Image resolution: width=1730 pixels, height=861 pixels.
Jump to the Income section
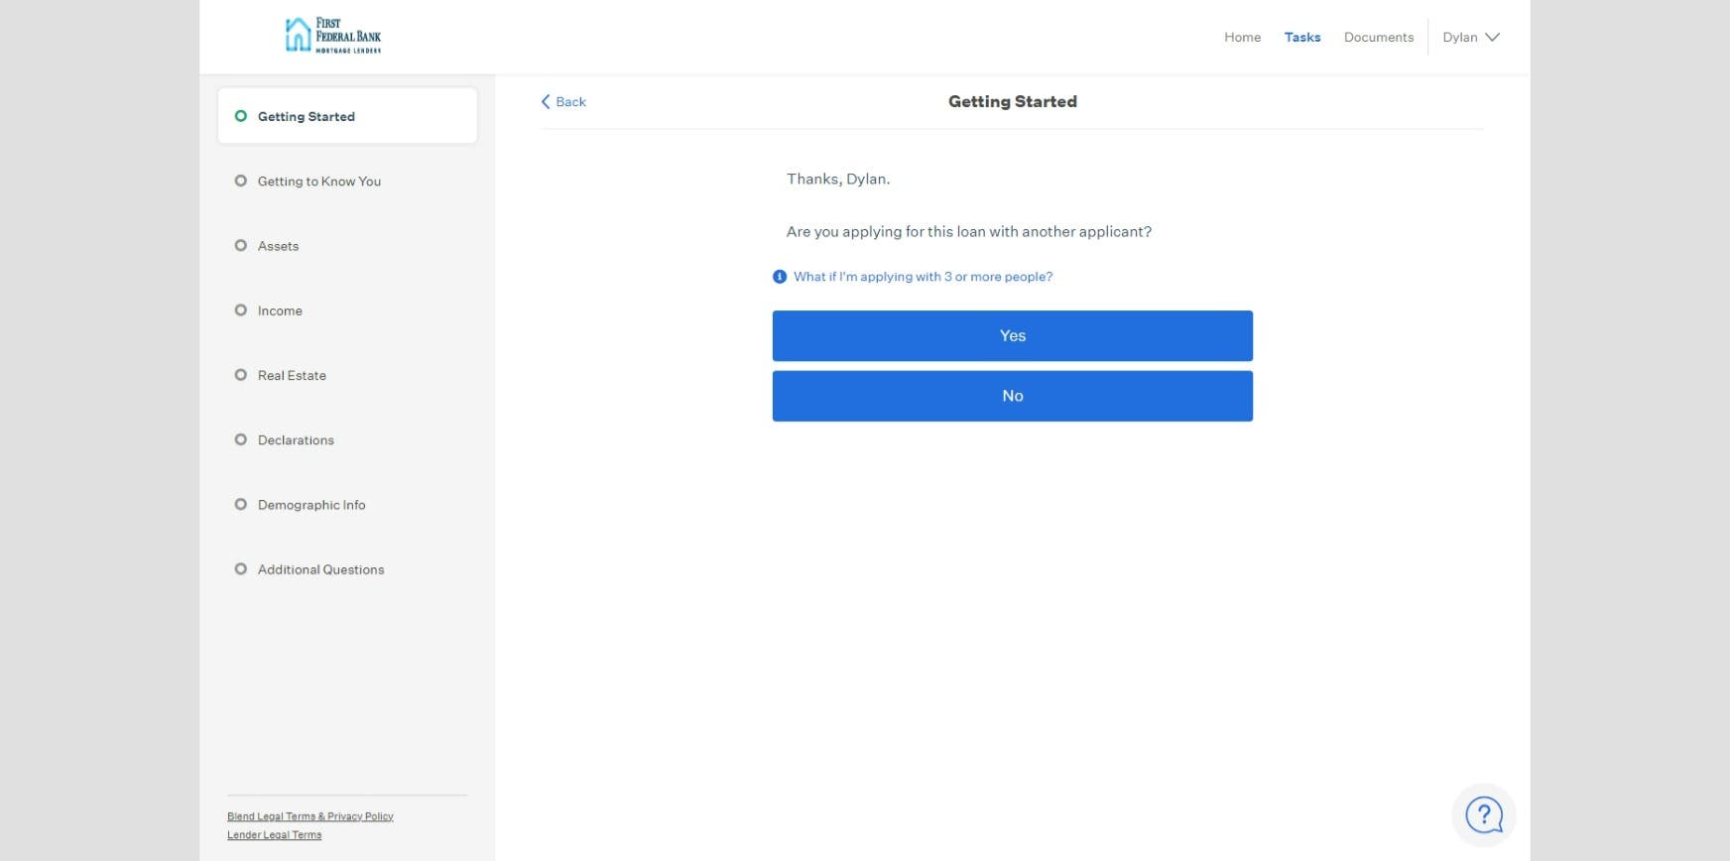tap(280, 310)
